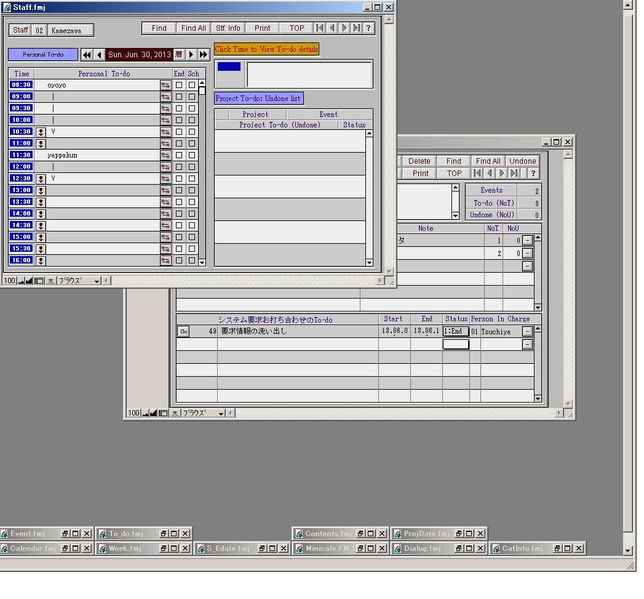The width and height of the screenshot is (644, 599).
Task: Advance date with double-right arrow
Action: 203,55
